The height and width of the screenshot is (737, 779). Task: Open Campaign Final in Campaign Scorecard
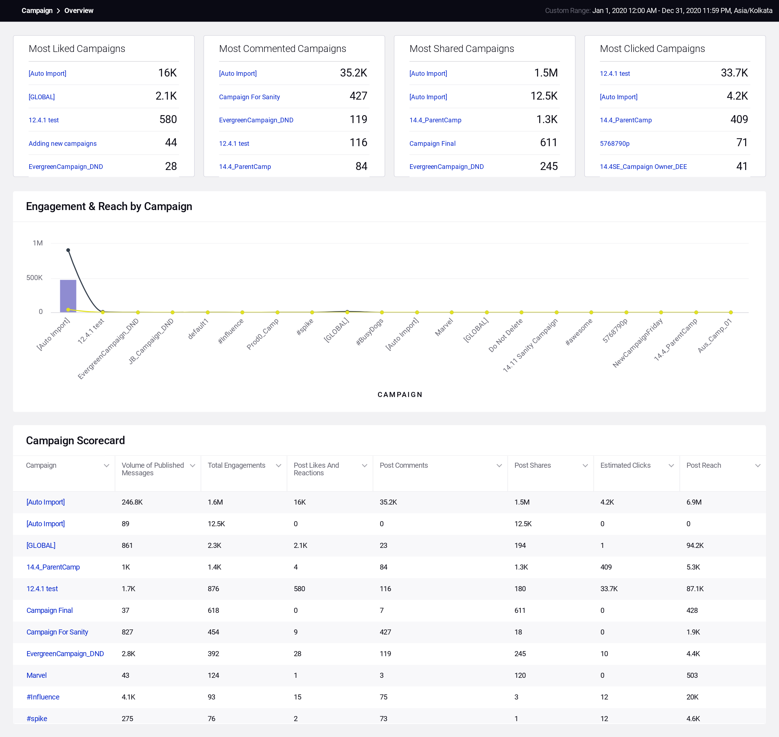pyautogui.click(x=49, y=610)
